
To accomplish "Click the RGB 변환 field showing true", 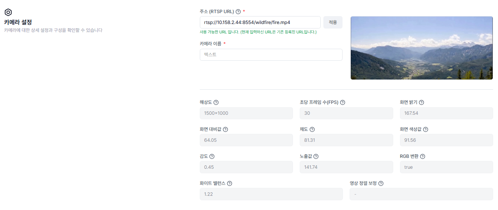I will pos(446,167).
